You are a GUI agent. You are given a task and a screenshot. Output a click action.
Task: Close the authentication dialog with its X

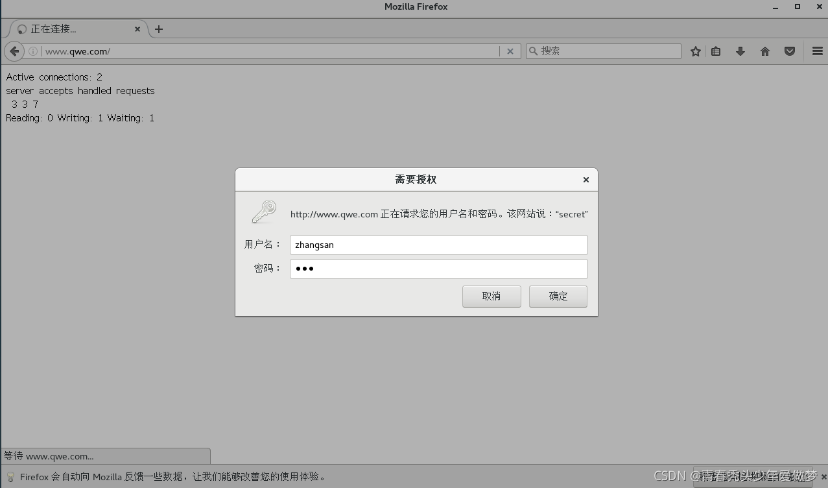(586, 180)
